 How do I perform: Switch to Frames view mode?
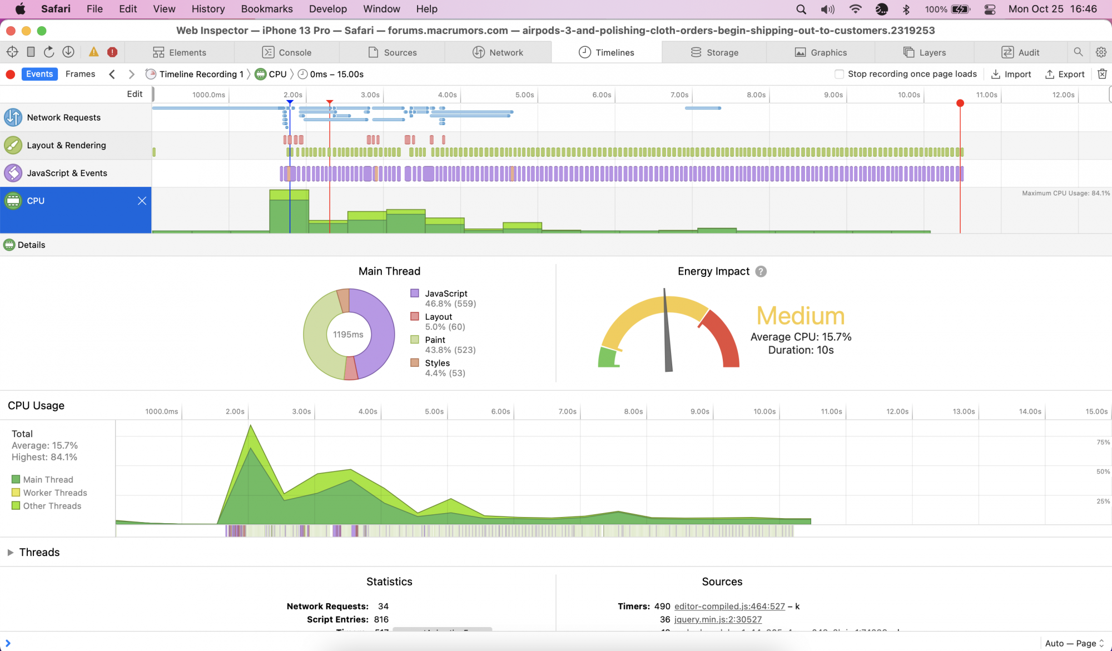(80, 74)
